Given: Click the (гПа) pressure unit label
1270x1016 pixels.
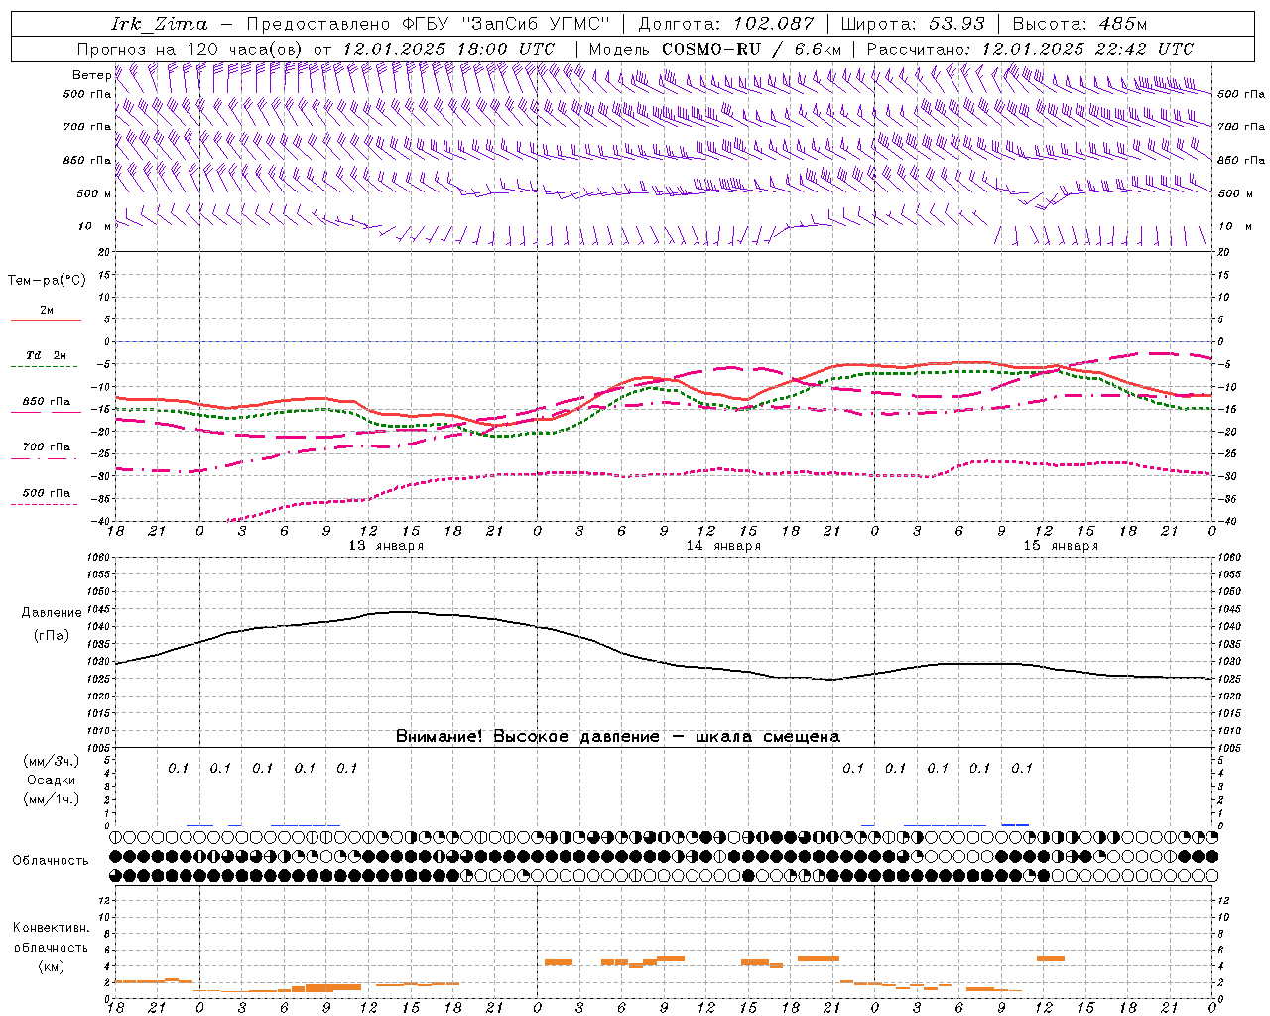Looking at the screenshot, I should click(x=52, y=635).
